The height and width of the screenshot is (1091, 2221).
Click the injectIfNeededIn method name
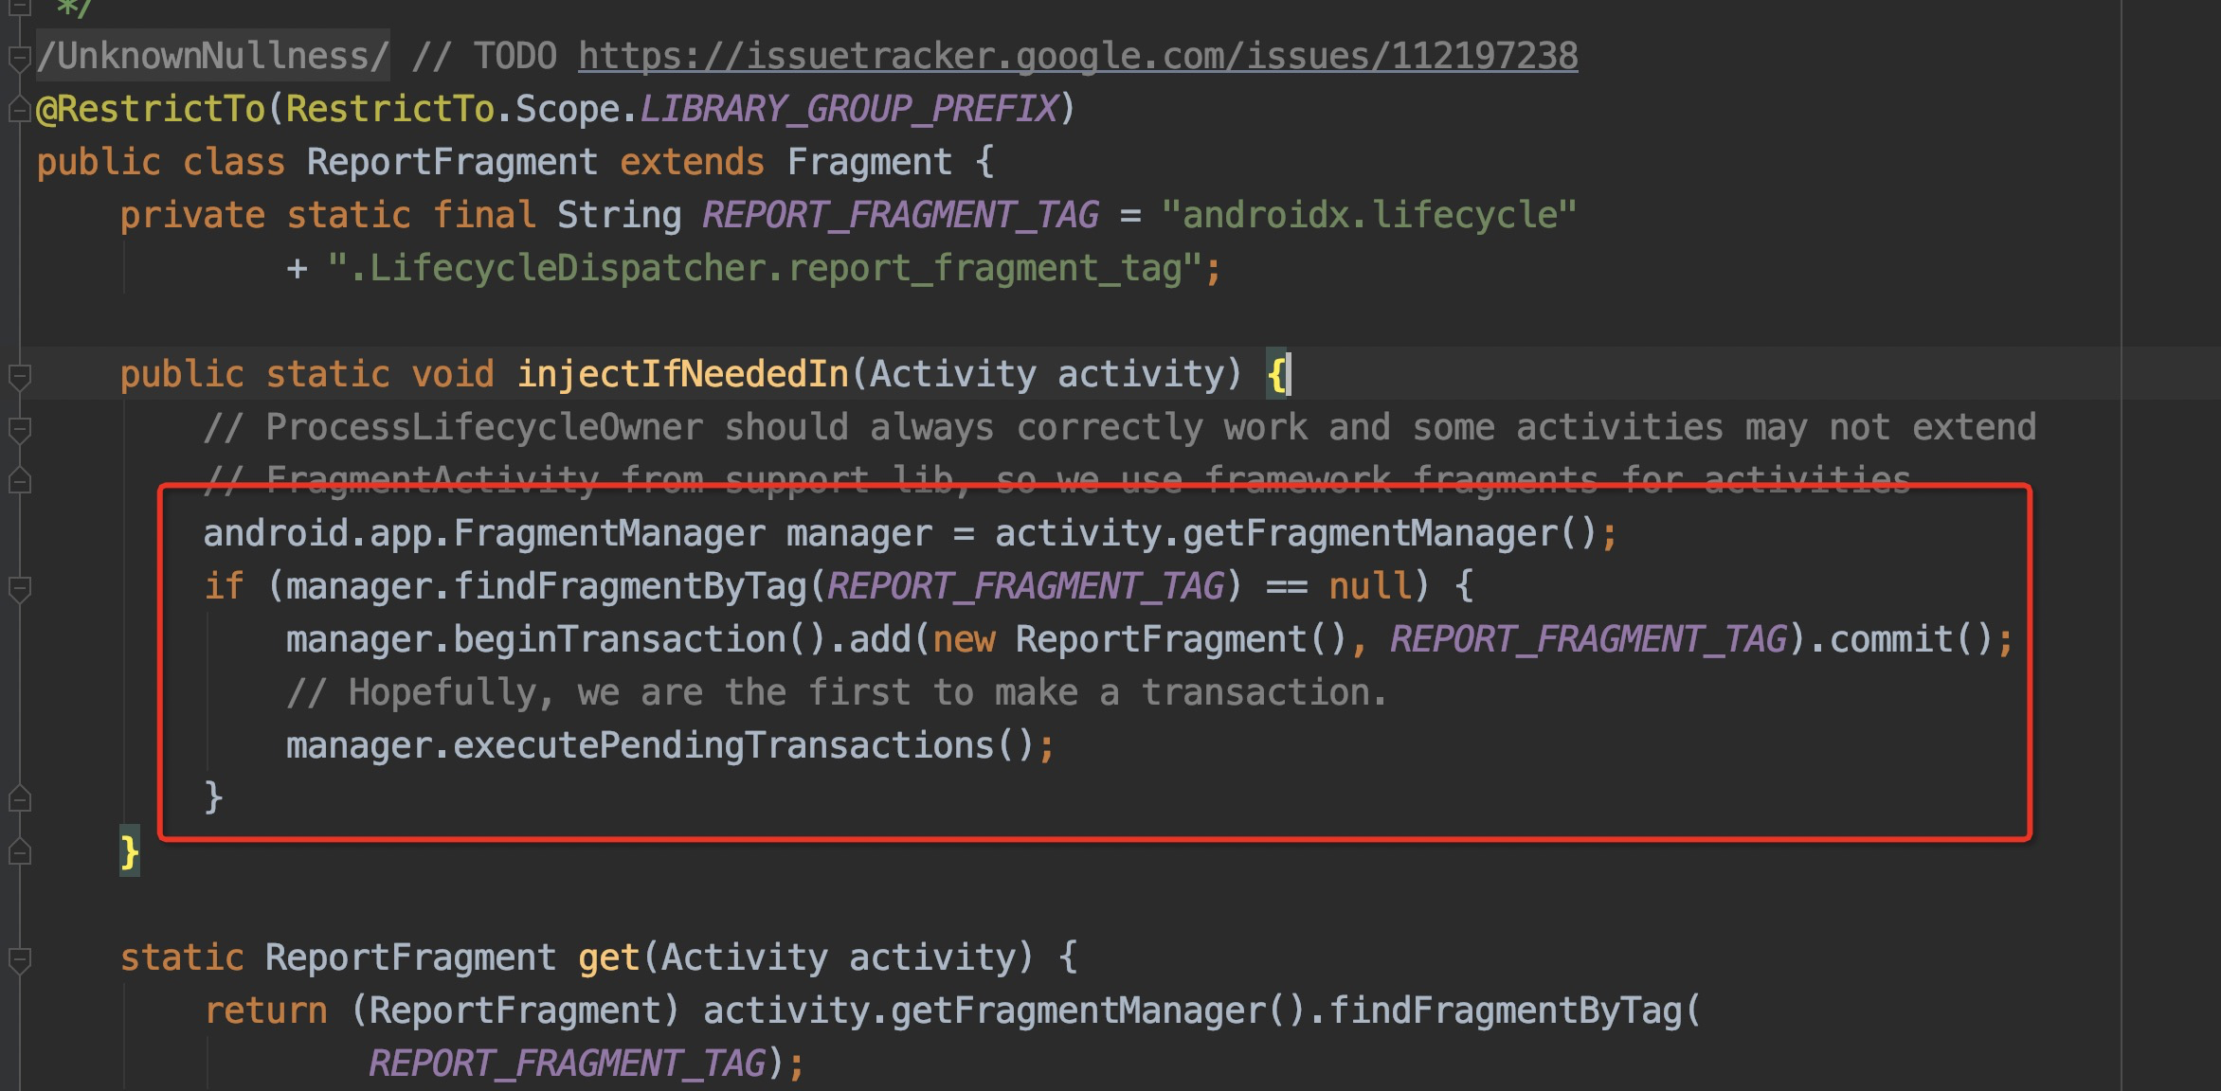pos(682,374)
